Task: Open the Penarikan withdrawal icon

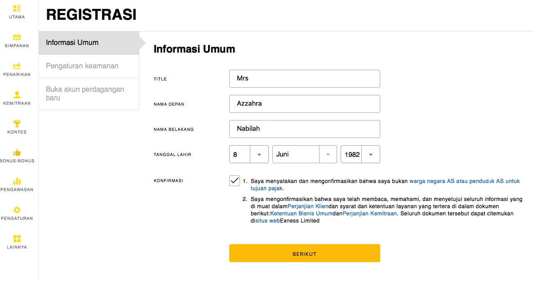Action: (17, 66)
